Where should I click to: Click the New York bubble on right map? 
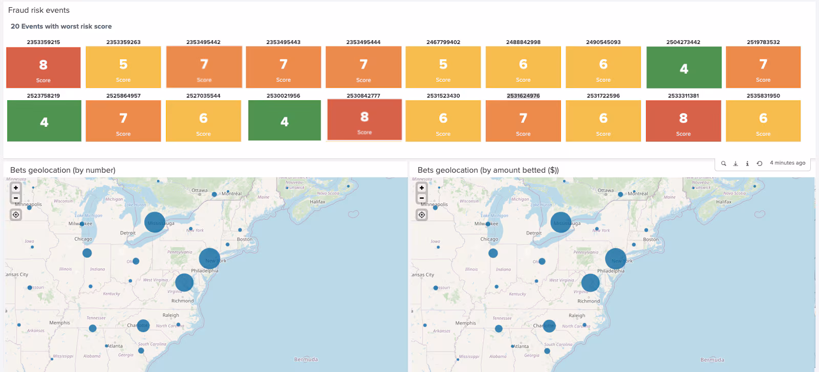pos(616,259)
